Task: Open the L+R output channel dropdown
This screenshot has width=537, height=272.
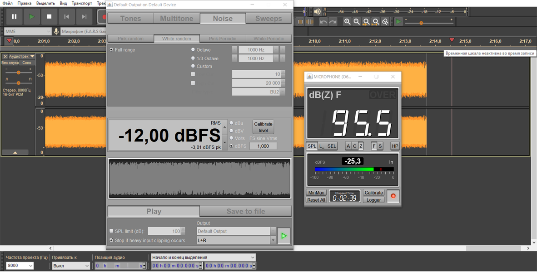Action: (273, 240)
